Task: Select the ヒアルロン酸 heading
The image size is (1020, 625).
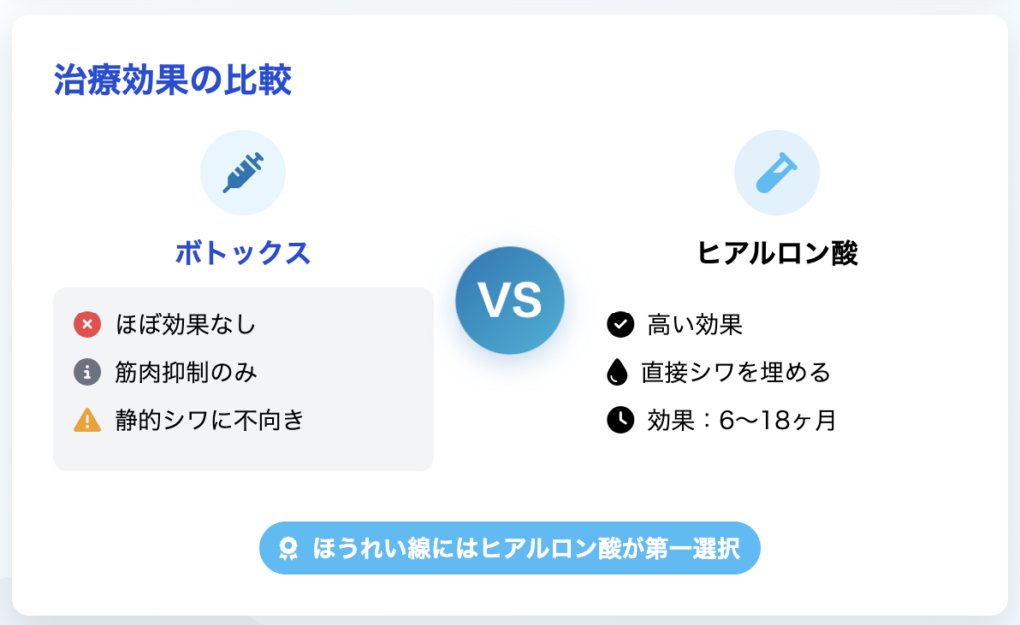Action: pyautogui.click(x=777, y=253)
